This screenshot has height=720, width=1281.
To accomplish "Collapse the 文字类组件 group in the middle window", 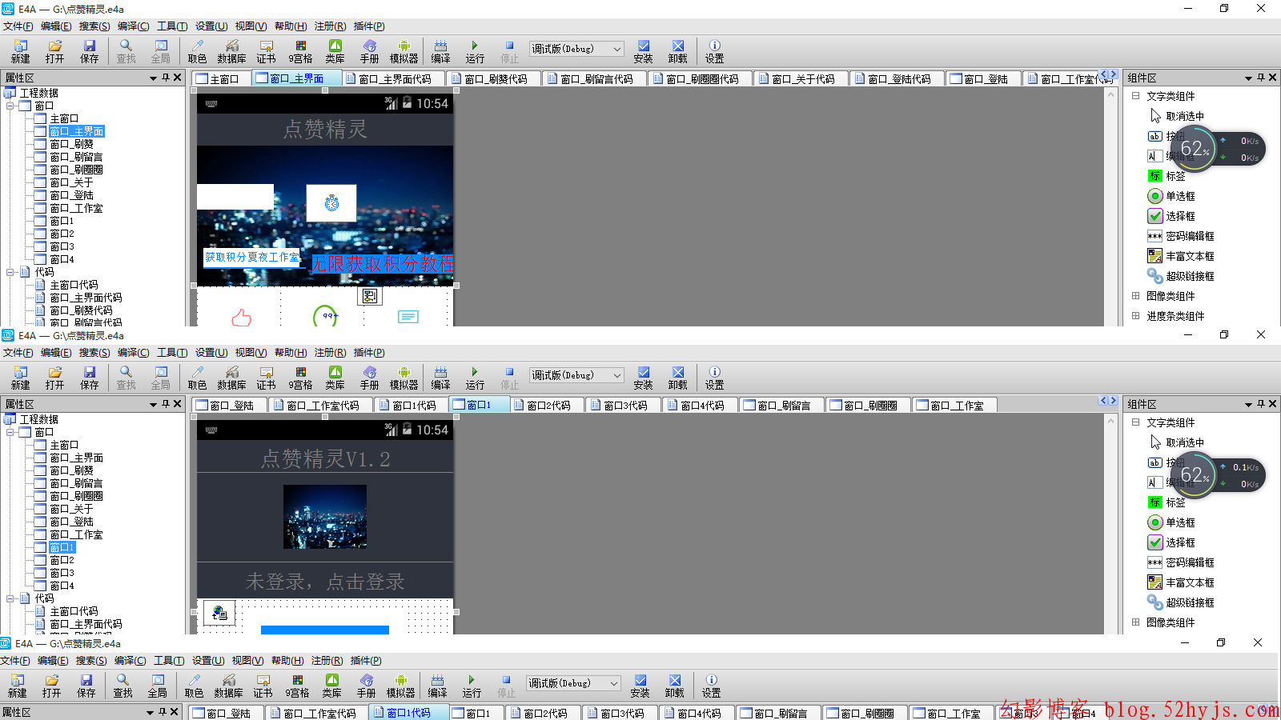I will pos(1135,422).
